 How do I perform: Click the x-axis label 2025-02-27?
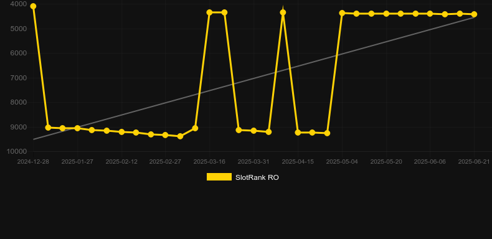point(165,162)
